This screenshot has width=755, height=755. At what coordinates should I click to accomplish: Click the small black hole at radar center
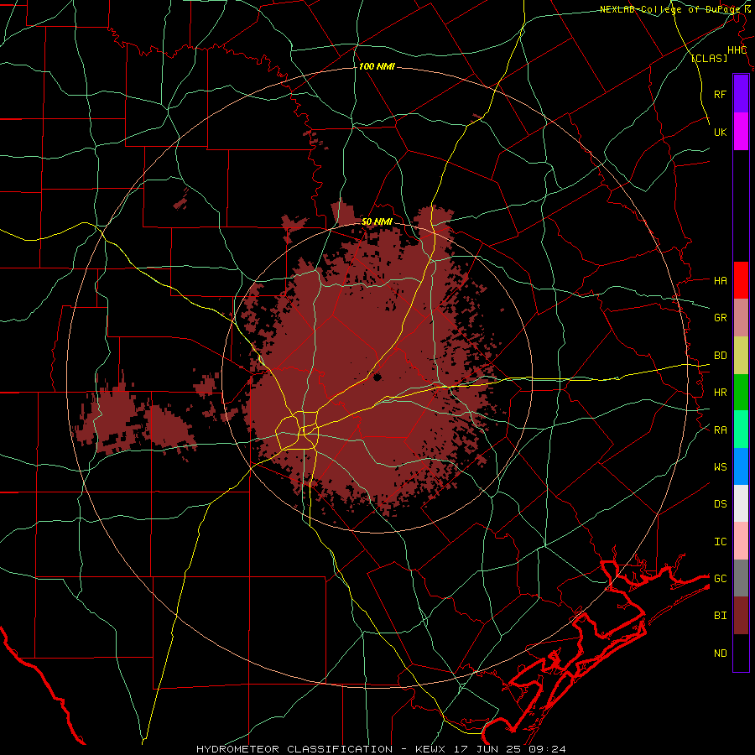click(377, 377)
